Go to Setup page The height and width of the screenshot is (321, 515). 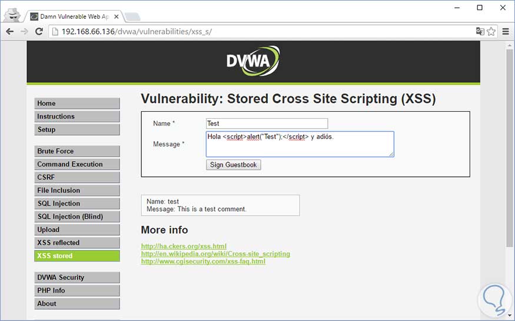77,130
